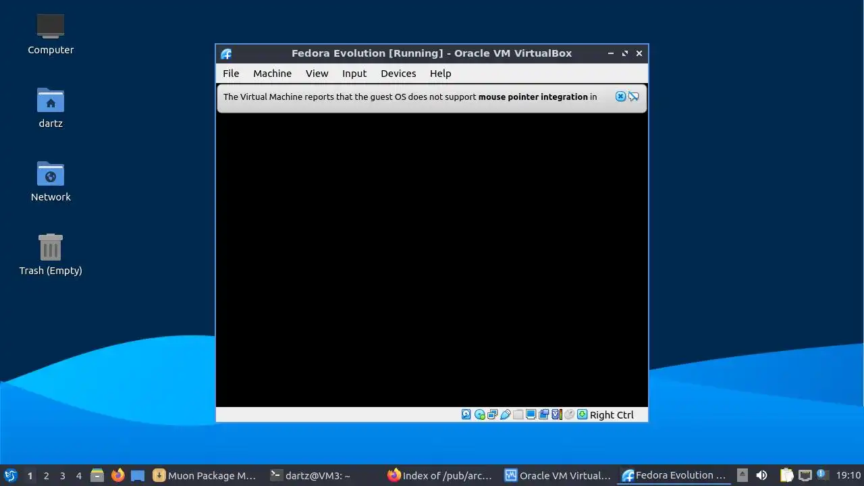Click the mouse integration status icon

coord(569,414)
